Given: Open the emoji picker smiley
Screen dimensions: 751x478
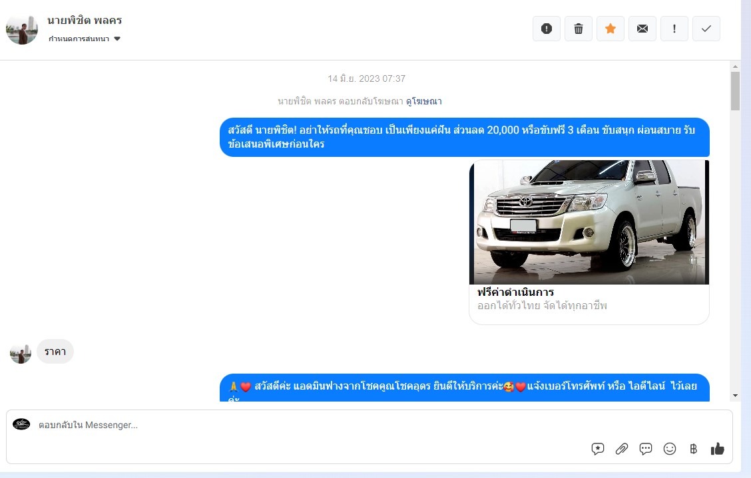Looking at the screenshot, I should click(x=670, y=449).
